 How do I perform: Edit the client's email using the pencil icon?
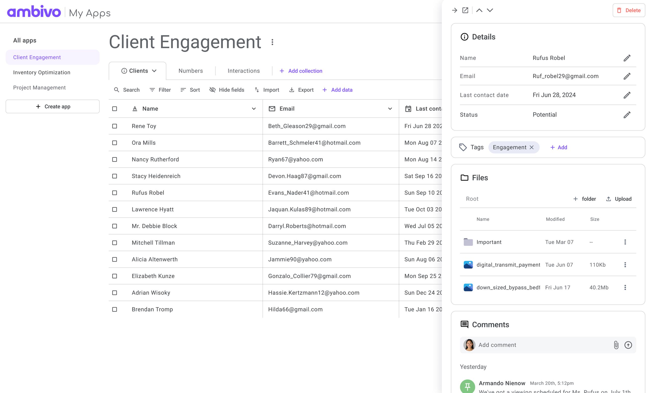point(627,76)
